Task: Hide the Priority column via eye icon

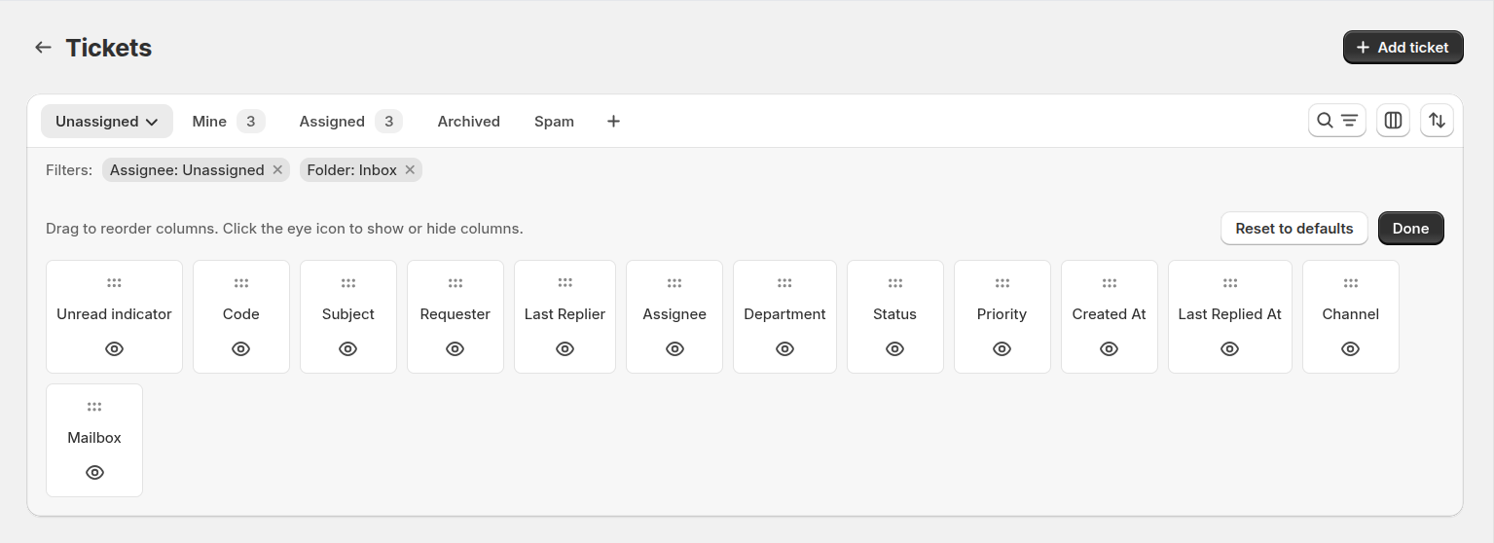Action: pyautogui.click(x=1002, y=348)
